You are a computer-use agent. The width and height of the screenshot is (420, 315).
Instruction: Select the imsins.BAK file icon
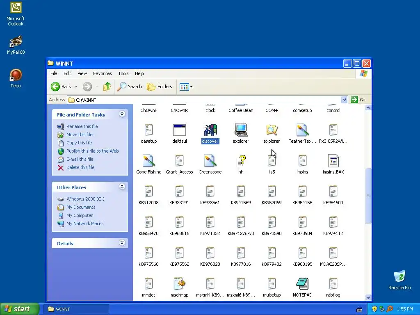pyautogui.click(x=333, y=161)
